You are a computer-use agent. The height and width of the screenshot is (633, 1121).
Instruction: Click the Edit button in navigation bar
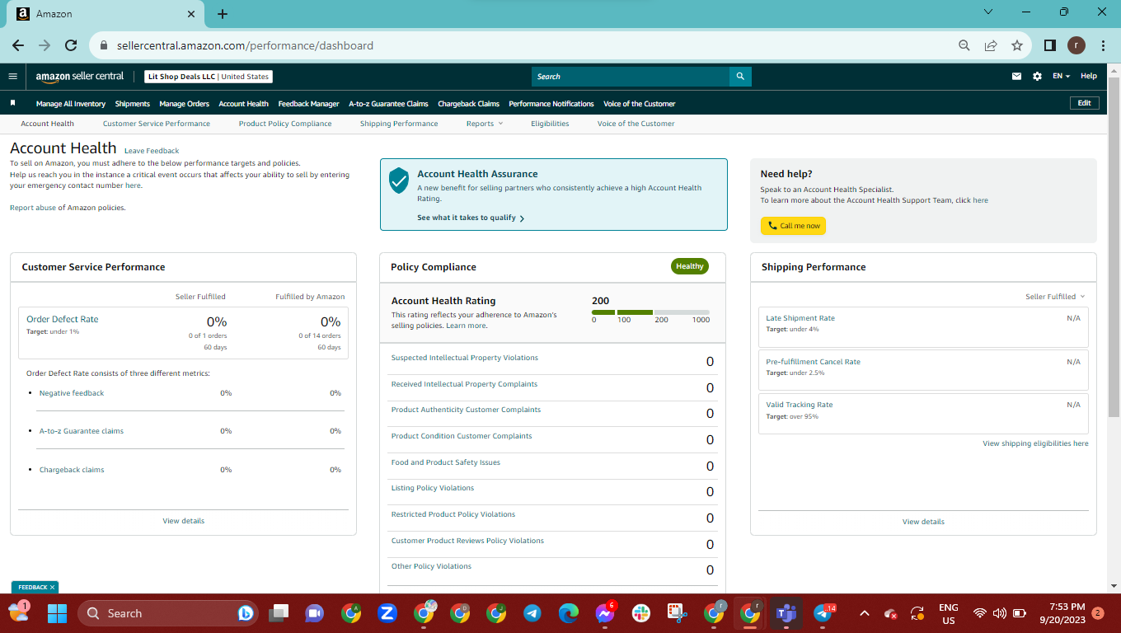(1084, 103)
